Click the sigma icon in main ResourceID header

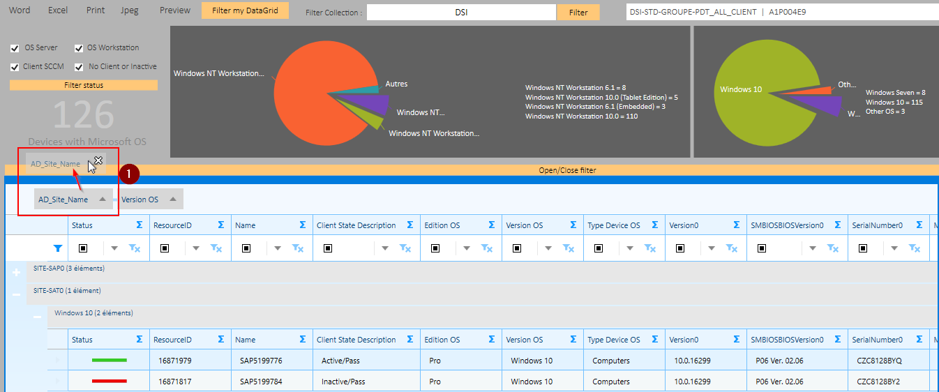click(x=221, y=225)
